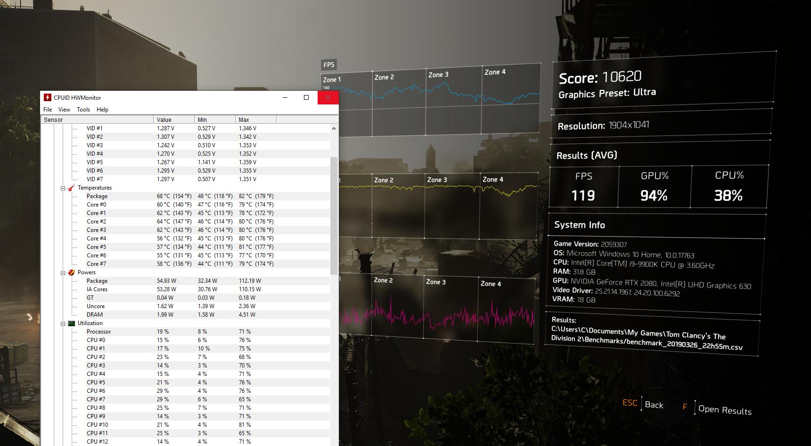
Task: Click the Powers flame icon
Action: [71, 272]
